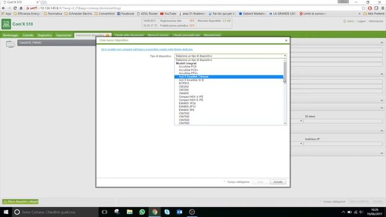The width and height of the screenshot is (386, 217).
Task: Select the ComX510 node in the device tree
Action: [x=57, y=43]
